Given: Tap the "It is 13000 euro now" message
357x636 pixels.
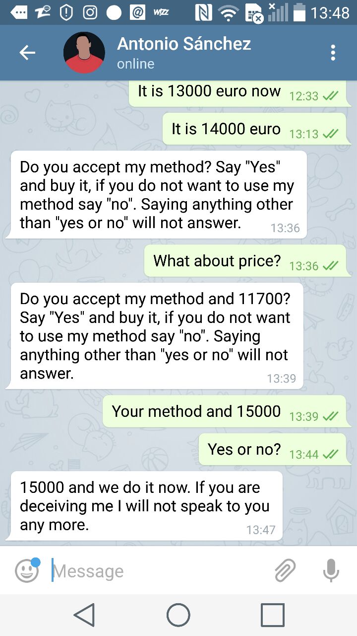Looking at the screenshot, I should [237, 92].
